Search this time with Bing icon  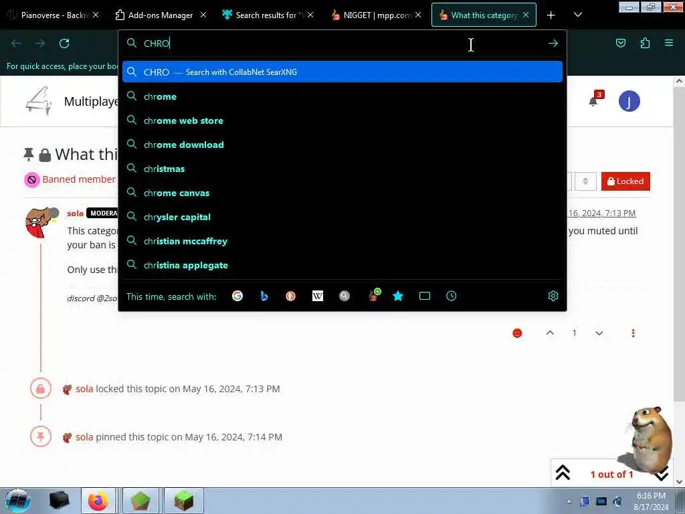[x=264, y=296]
